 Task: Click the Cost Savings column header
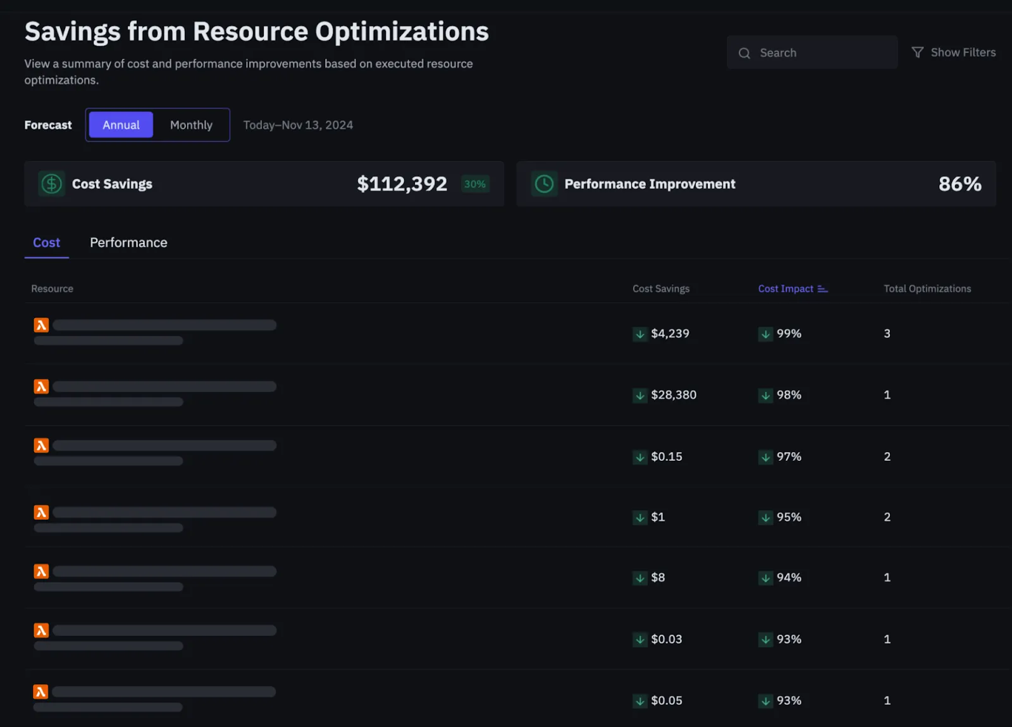tap(661, 289)
